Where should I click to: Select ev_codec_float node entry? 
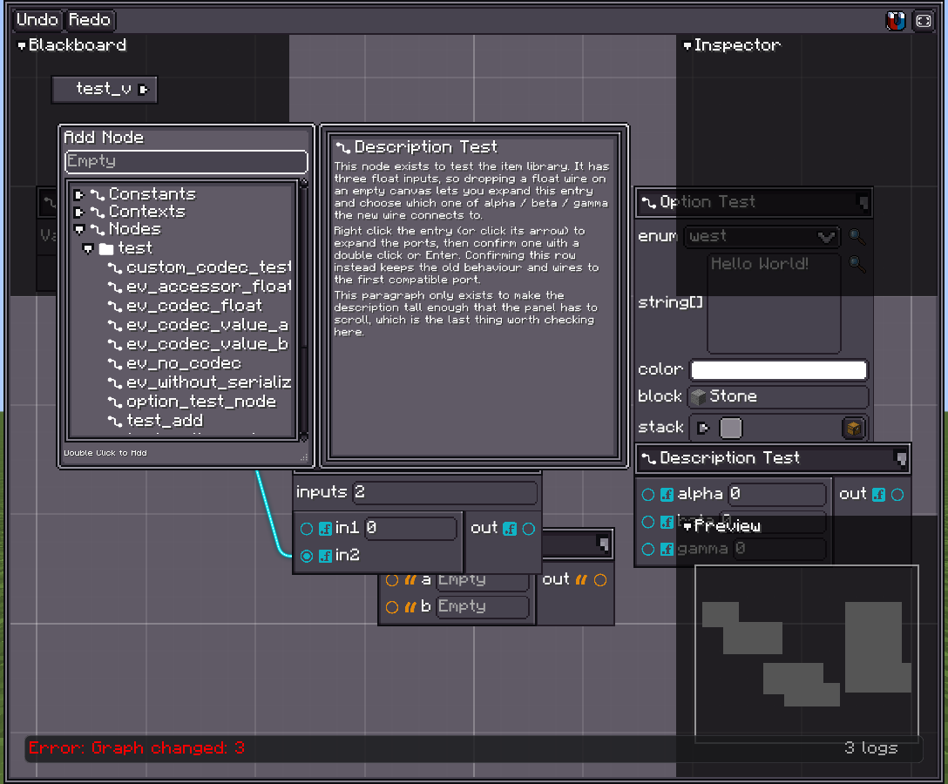185,306
